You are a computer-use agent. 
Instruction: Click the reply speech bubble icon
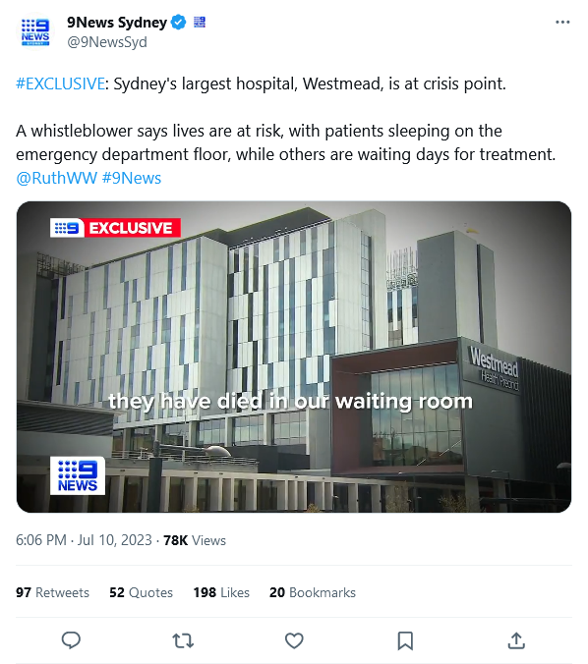[x=71, y=640]
